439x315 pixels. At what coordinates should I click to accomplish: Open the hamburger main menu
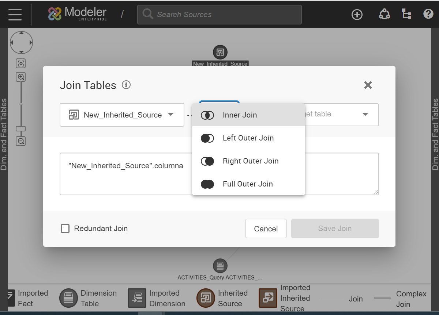tap(15, 14)
